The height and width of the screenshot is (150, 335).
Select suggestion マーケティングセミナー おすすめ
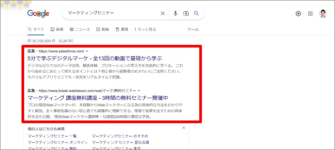tap(120, 136)
